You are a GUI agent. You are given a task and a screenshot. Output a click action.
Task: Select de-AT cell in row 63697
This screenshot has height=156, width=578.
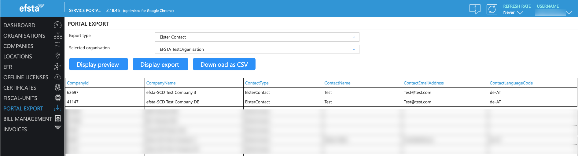tap(533, 92)
